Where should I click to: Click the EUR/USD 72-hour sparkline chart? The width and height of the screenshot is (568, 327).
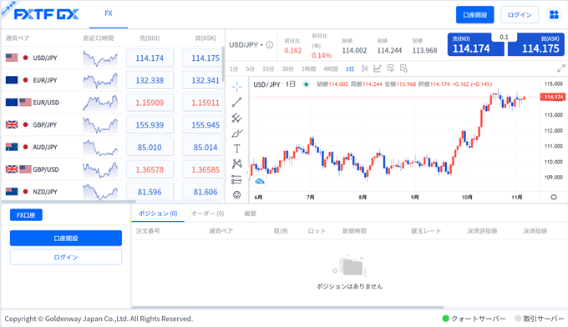click(100, 103)
